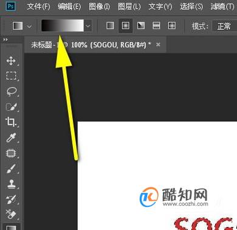Open the 图像(I) menu
Screen dimensions: 237x230
[99, 7]
